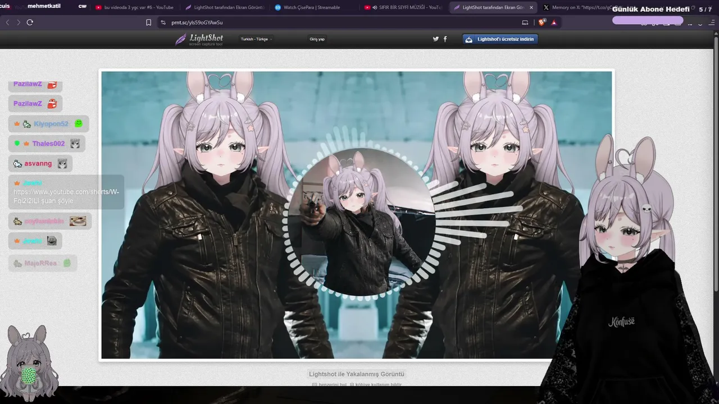Click the cat emote beside asvanng
This screenshot has height=404, width=719.
coord(62,163)
